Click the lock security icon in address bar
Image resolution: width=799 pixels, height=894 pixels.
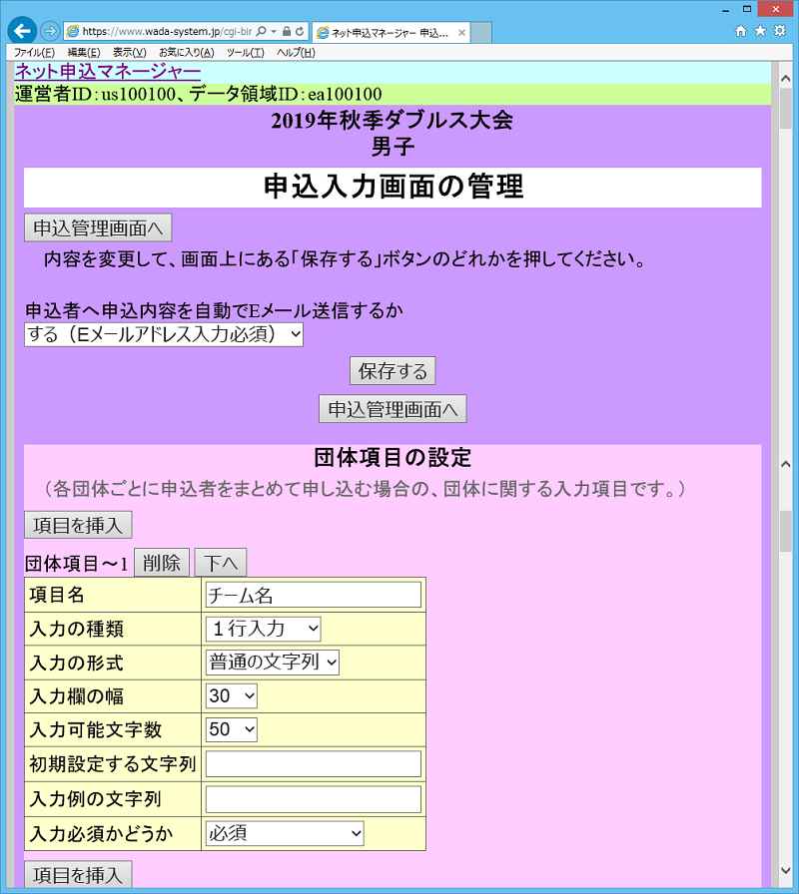287,31
